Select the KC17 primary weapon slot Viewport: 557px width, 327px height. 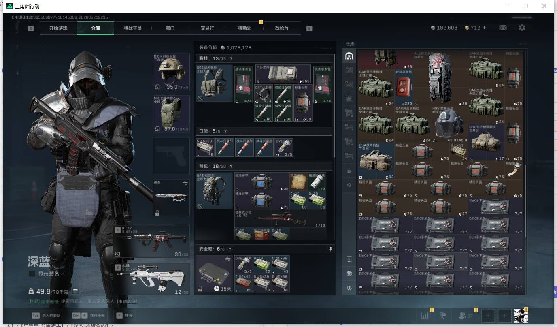(x=151, y=242)
